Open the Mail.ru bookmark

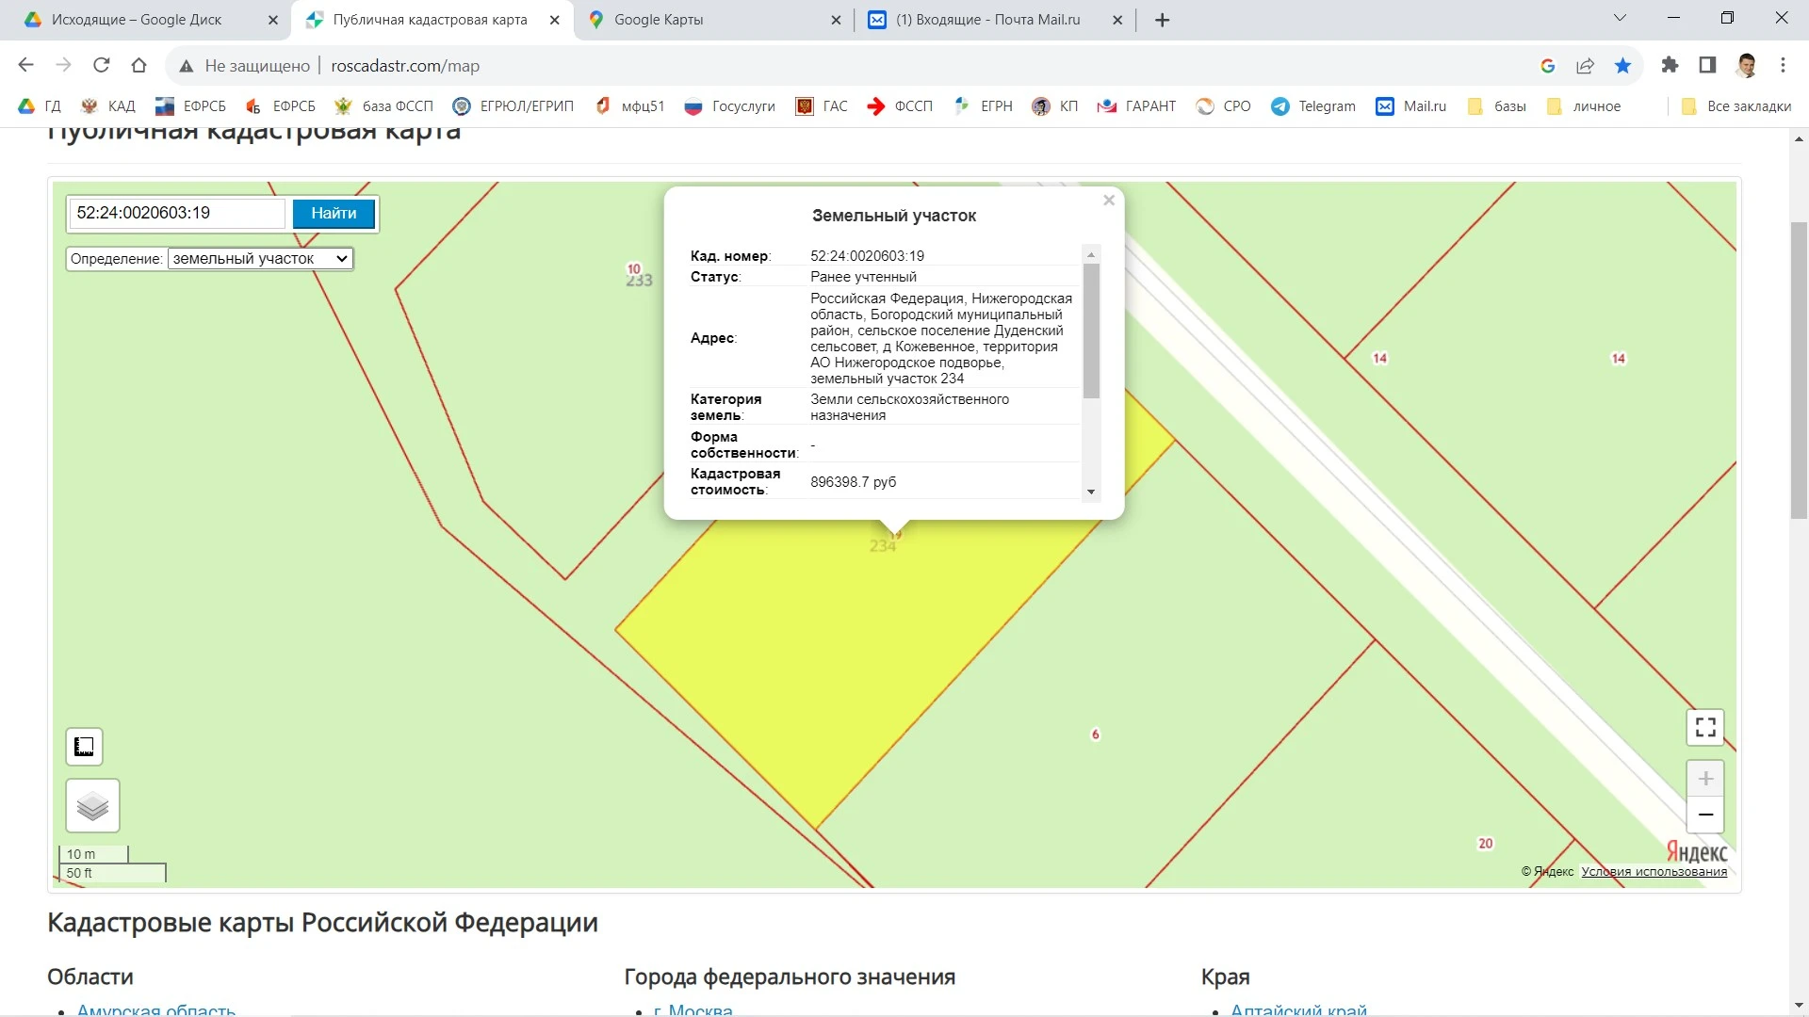click(1411, 106)
